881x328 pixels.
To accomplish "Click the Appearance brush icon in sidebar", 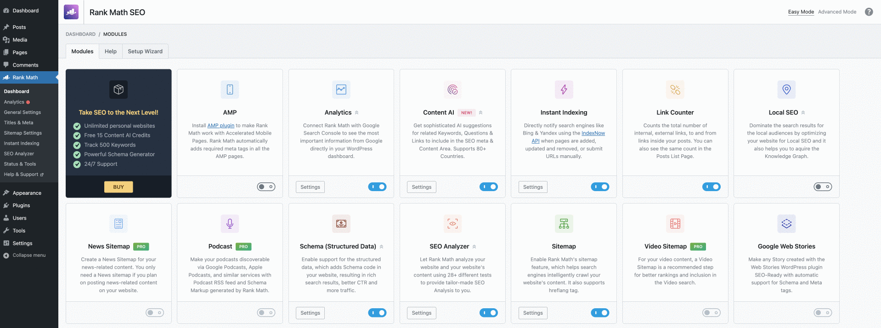I will click(6, 193).
